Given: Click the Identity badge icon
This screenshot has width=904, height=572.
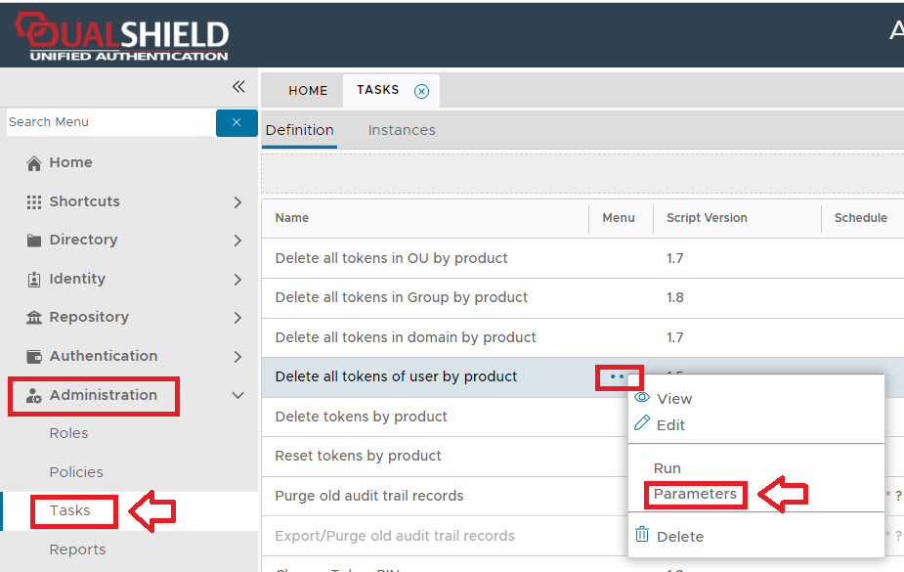Looking at the screenshot, I should click(x=34, y=280).
